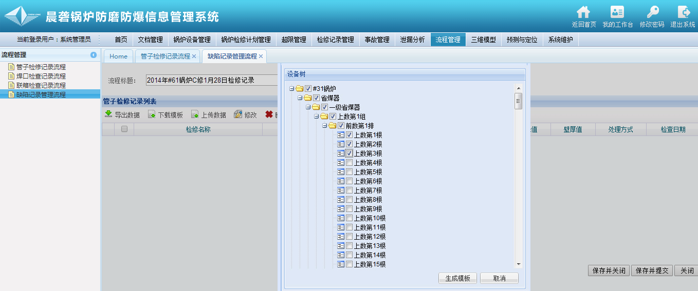Click the 下载模板 download template icon

pos(152,114)
